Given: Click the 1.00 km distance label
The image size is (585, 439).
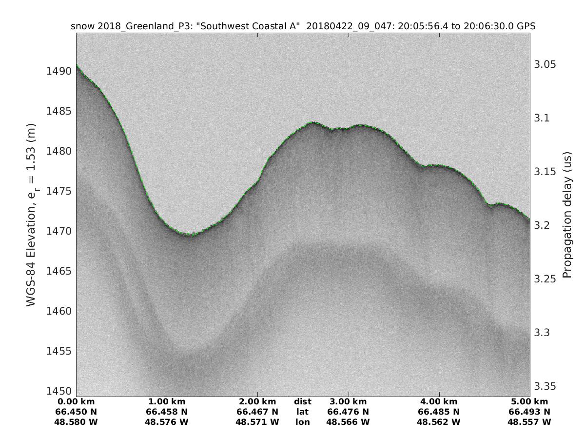Looking at the screenshot, I should (x=167, y=402).
